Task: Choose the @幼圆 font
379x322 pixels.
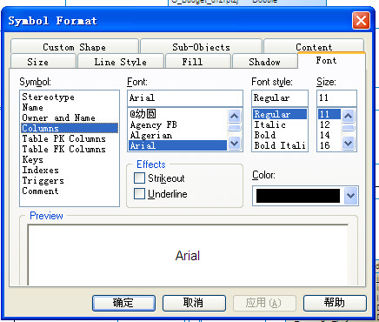Action: point(177,114)
